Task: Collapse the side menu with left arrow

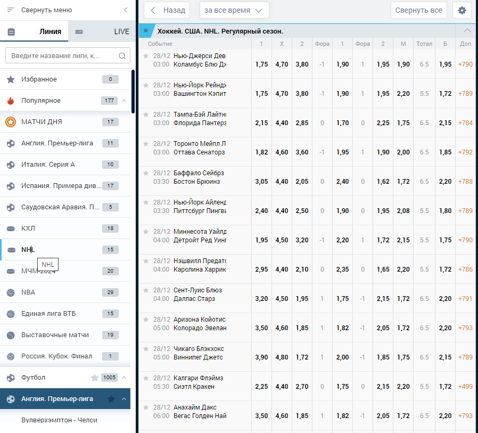Action: coord(126,10)
